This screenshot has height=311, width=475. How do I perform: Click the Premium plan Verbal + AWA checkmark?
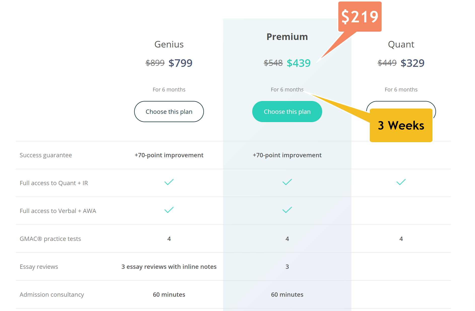coord(287,210)
